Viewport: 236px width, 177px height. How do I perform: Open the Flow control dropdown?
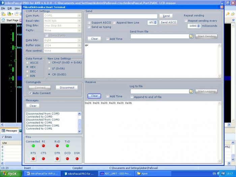[79, 51]
